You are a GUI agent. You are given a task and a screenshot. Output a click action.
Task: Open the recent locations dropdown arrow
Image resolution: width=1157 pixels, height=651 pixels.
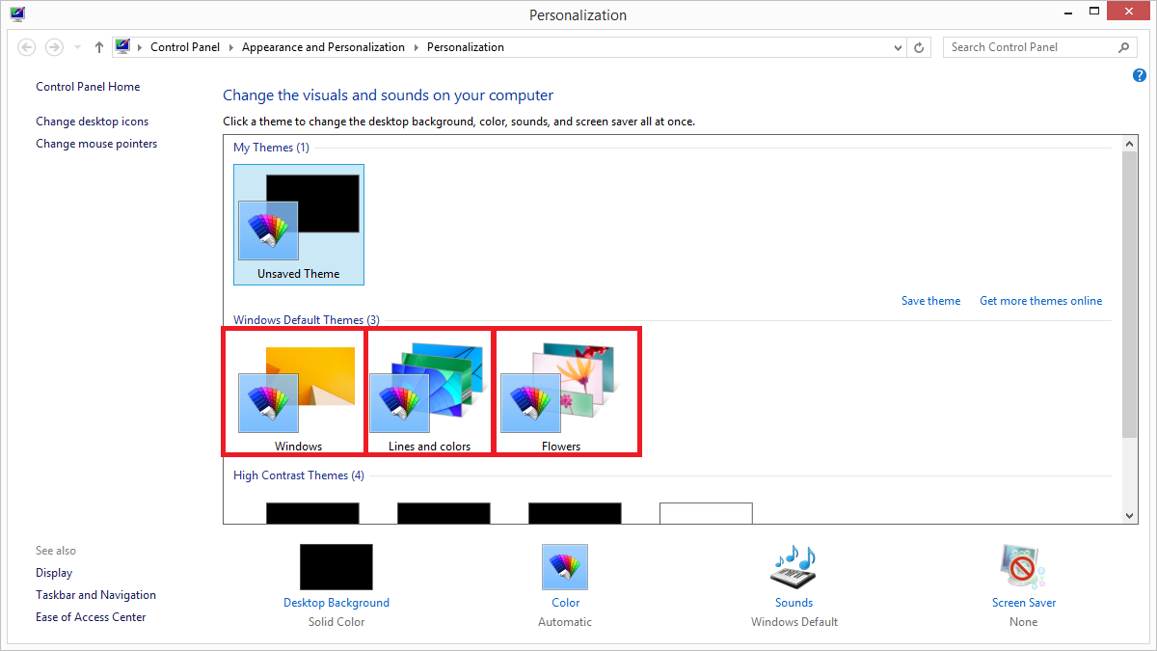coord(78,47)
